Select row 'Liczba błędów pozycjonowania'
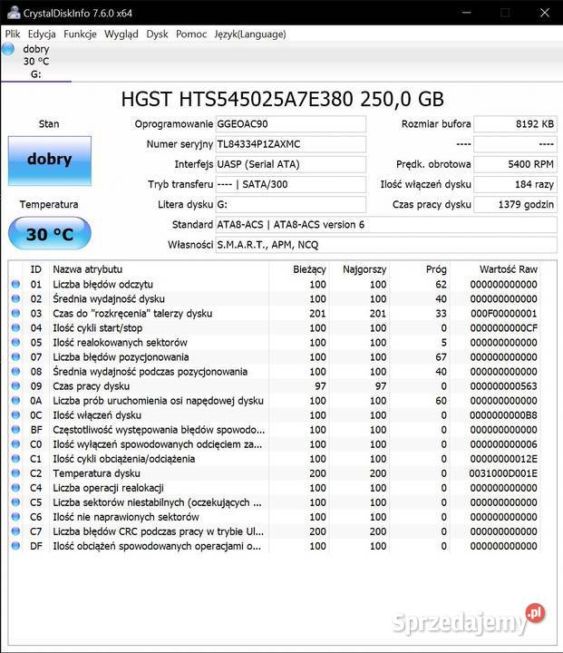 [x=275, y=357]
